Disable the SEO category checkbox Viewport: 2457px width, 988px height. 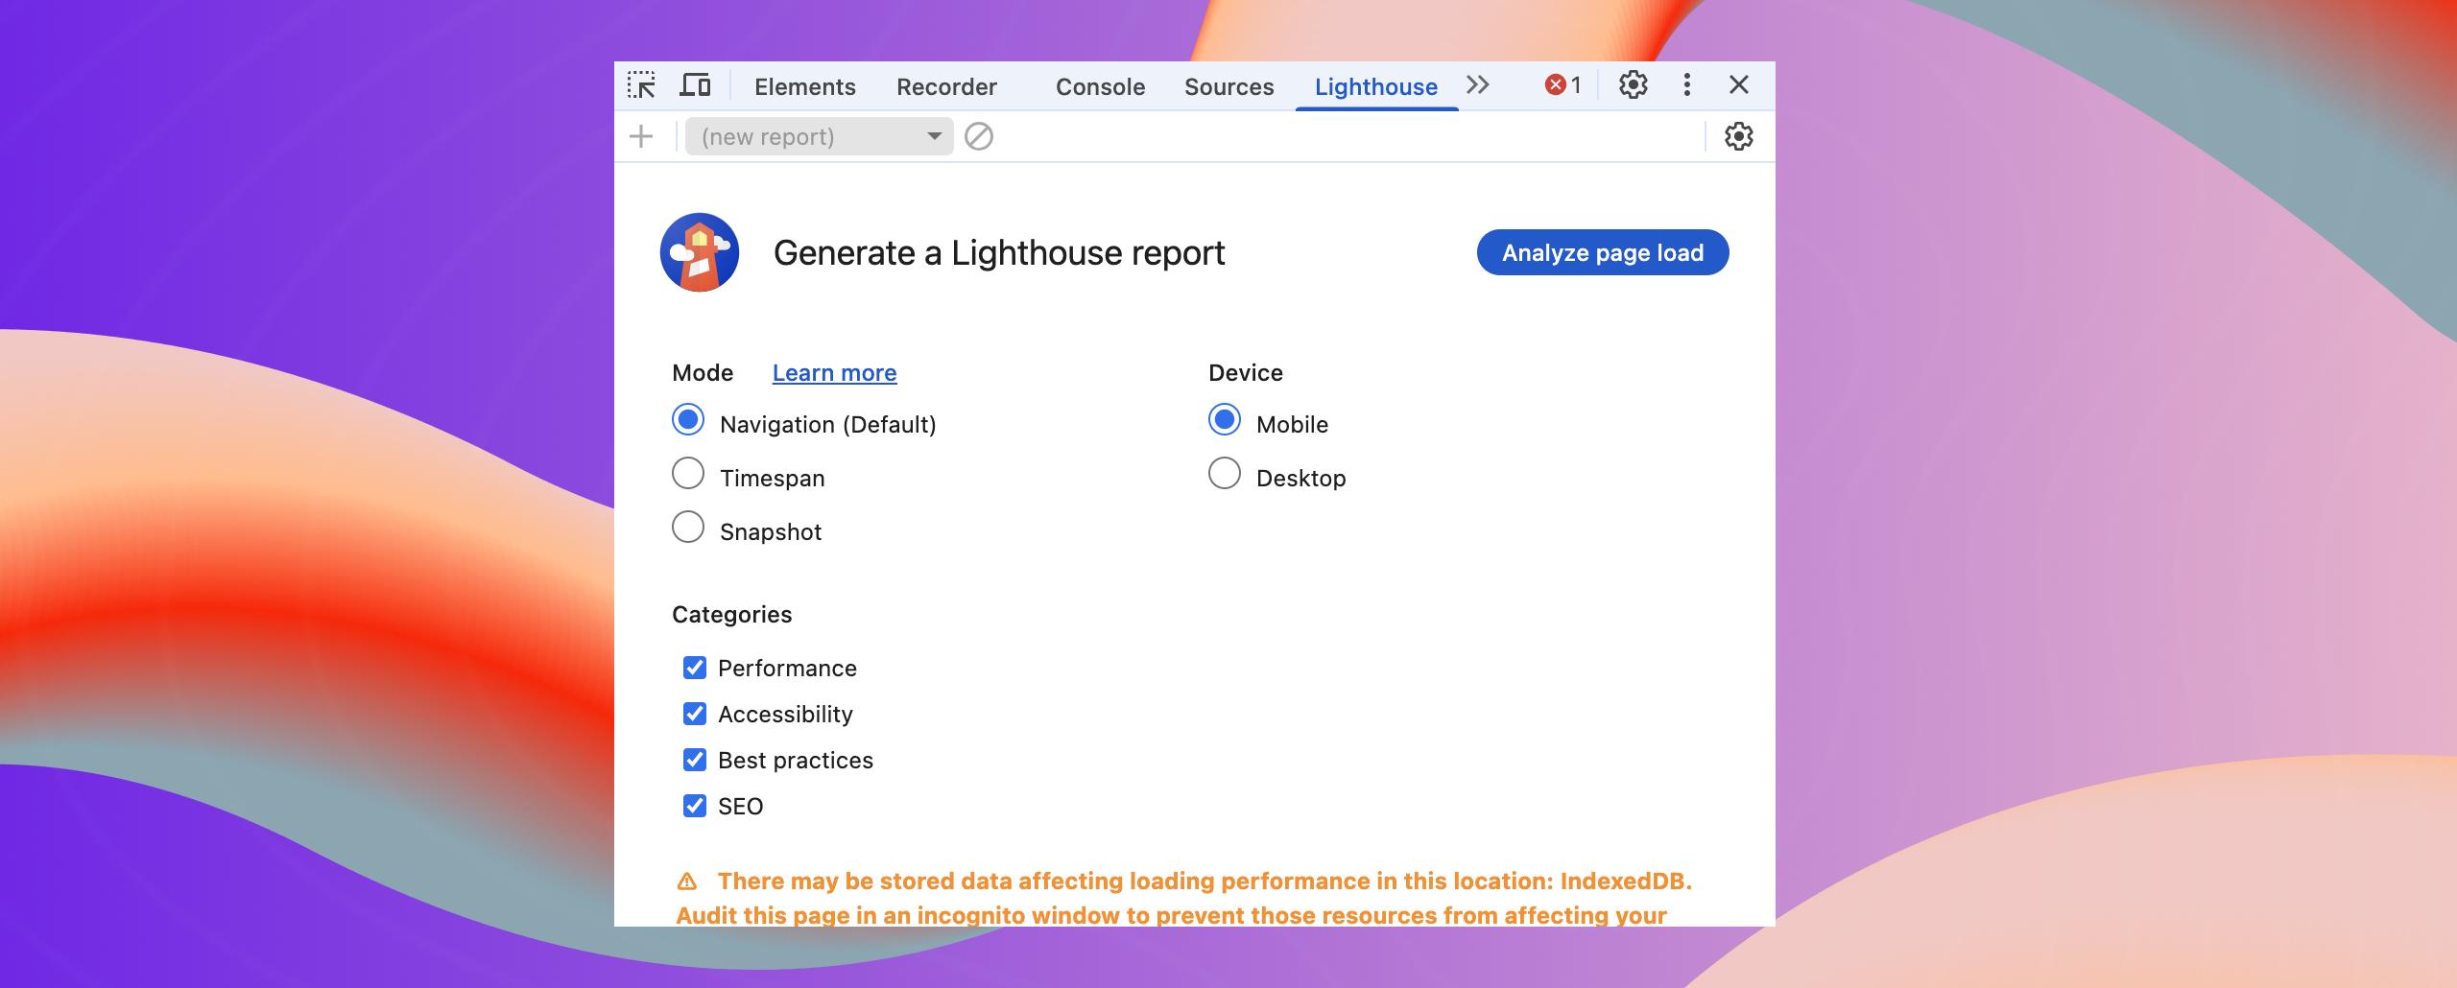click(695, 806)
